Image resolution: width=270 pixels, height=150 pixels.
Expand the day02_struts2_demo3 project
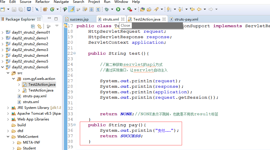point(2,50)
